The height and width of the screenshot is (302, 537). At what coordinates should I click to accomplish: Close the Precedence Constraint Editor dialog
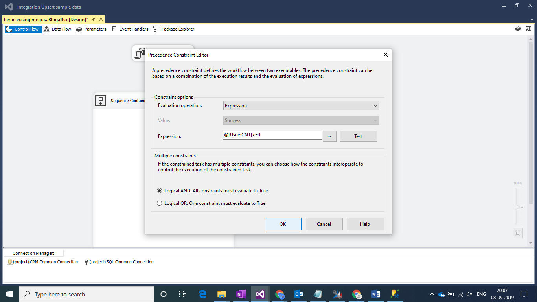[385, 55]
